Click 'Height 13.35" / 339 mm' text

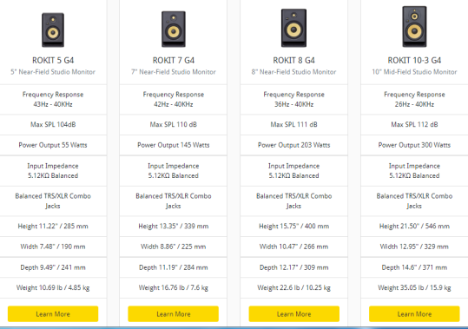(174, 226)
